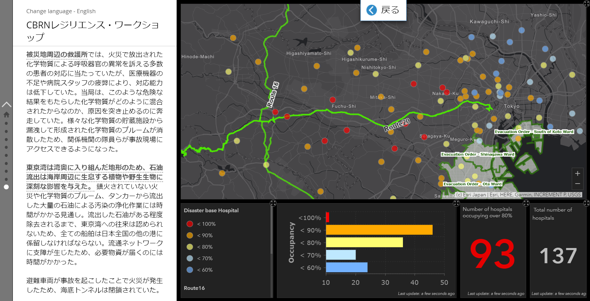Image resolution: width=590 pixels, height=301 pixels.
Task: Select the yellow <80% occupancy bar
Action: [x=364, y=242]
